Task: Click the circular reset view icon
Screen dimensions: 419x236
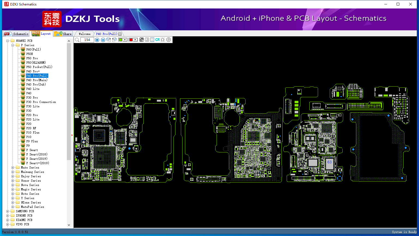Action: [x=169, y=40]
